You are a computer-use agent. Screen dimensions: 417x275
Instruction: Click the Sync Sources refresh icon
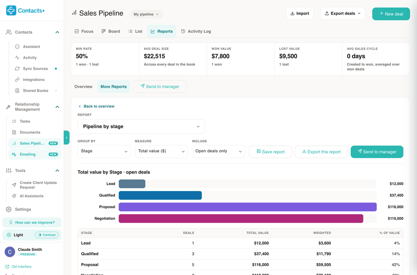tap(17, 69)
